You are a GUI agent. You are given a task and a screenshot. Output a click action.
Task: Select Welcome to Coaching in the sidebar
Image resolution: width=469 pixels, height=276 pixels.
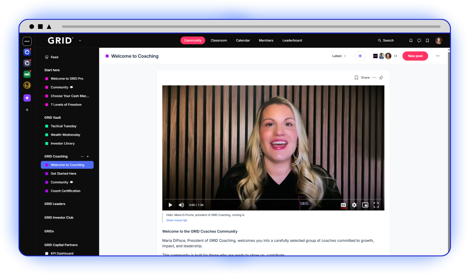coord(67,165)
